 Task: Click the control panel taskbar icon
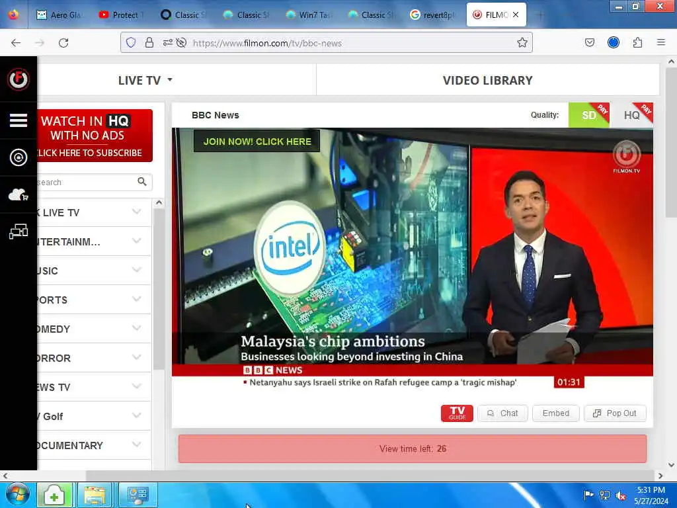[138, 495]
